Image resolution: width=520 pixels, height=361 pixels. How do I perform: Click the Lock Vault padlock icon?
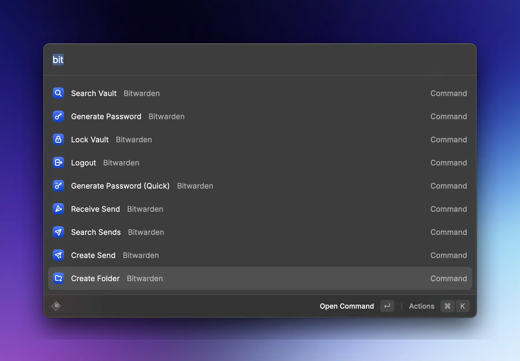(x=58, y=139)
